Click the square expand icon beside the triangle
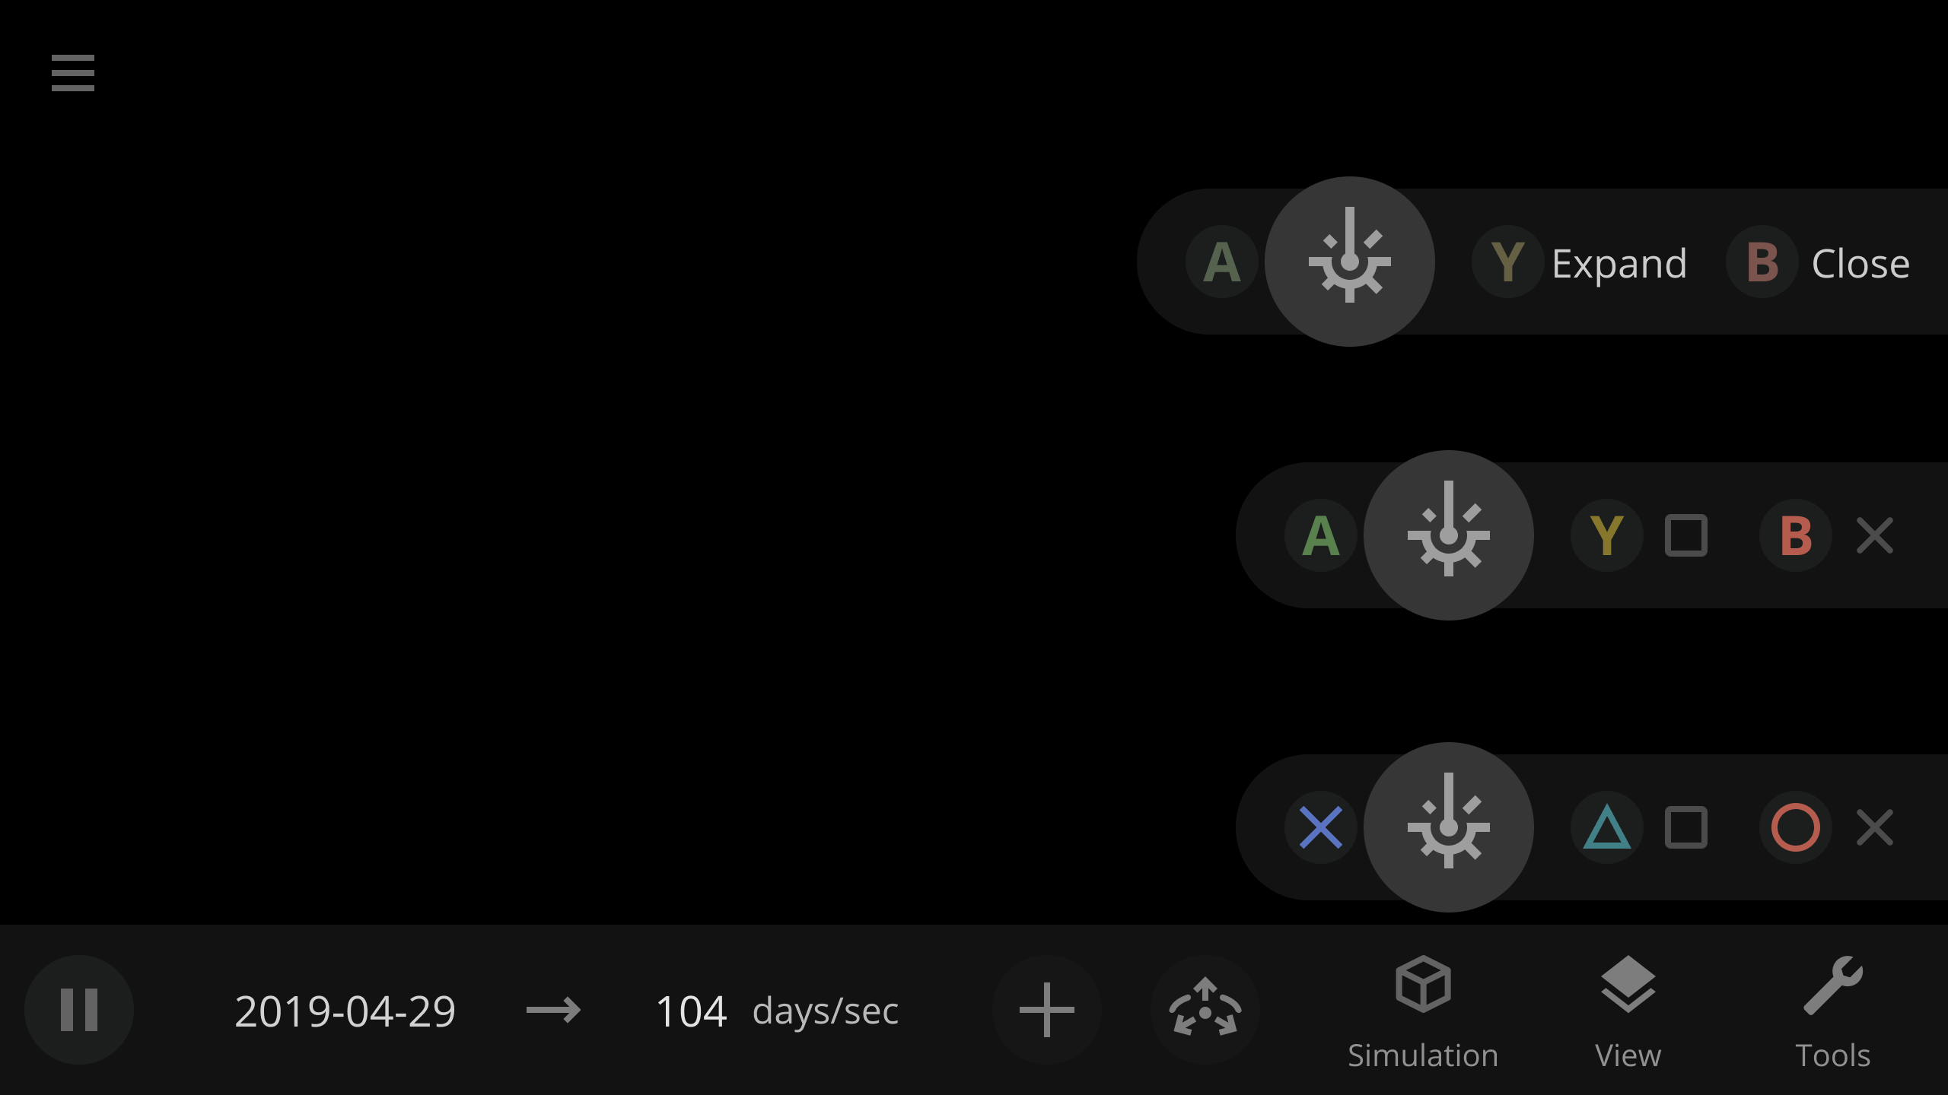This screenshot has height=1095, width=1948. [1686, 827]
